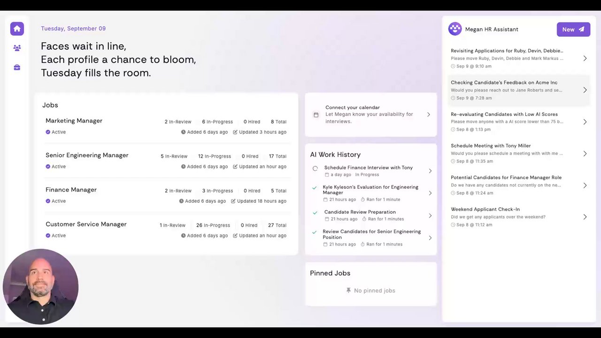Click the green checkmark beside Kyle Kyleson's Evaluation
601x338 pixels.
pos(315,188)
